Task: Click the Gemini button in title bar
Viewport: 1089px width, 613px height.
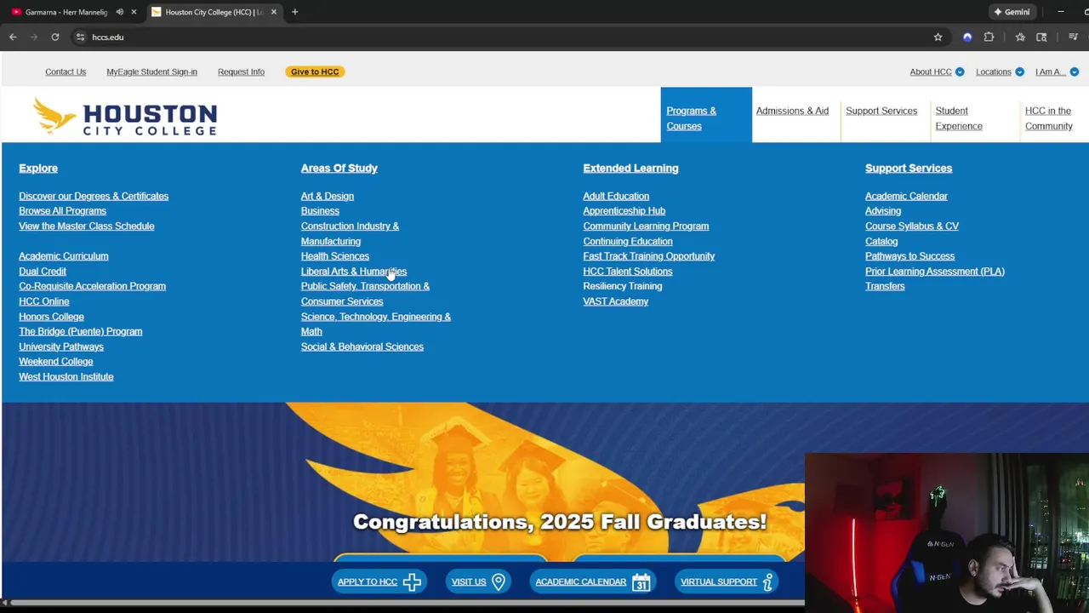Action: pos(1012,12)
